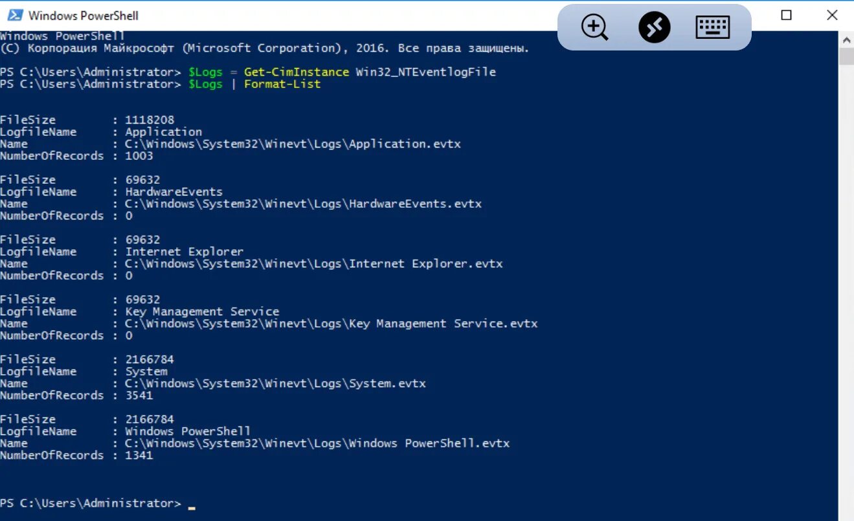Click the HardwareEvents.evtx file path
The height and width of the screenshot is (521, 854).
pos(304,204)
